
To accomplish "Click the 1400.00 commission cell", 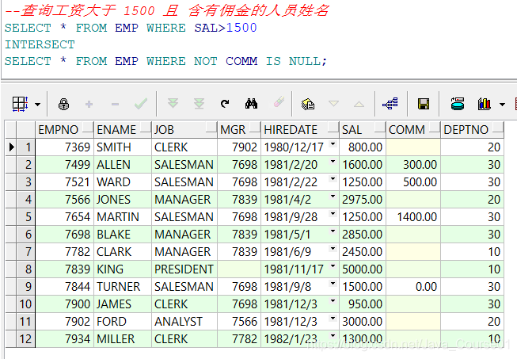I will point(413,217).
